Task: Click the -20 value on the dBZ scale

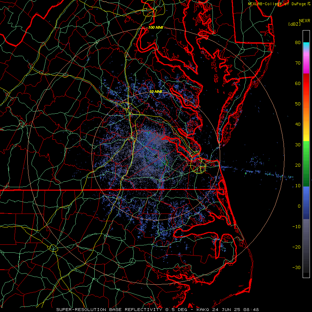Action: click(x=296, y=247)
